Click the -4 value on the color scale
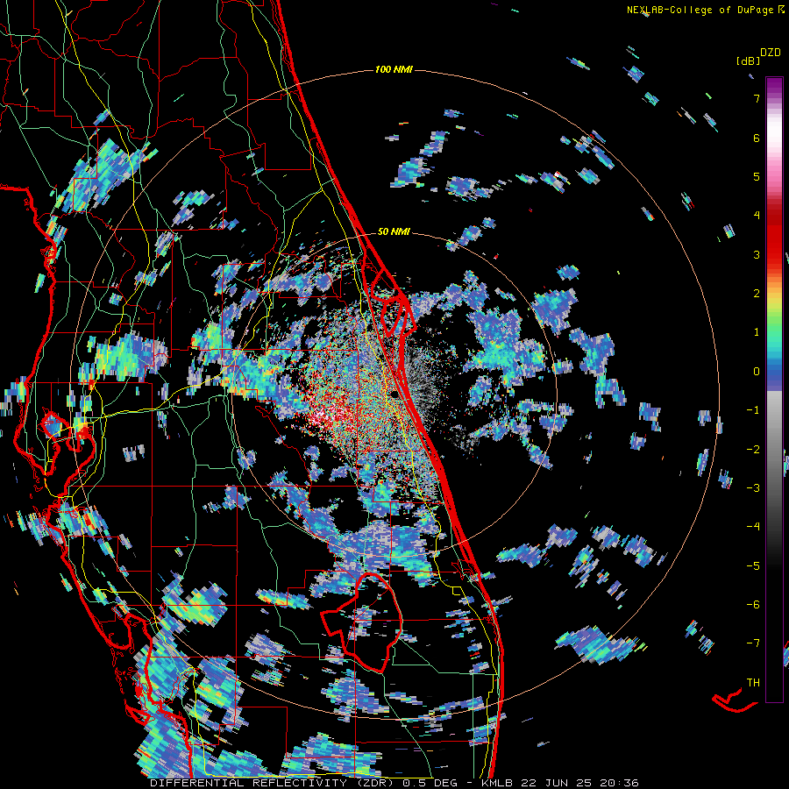 753,526
